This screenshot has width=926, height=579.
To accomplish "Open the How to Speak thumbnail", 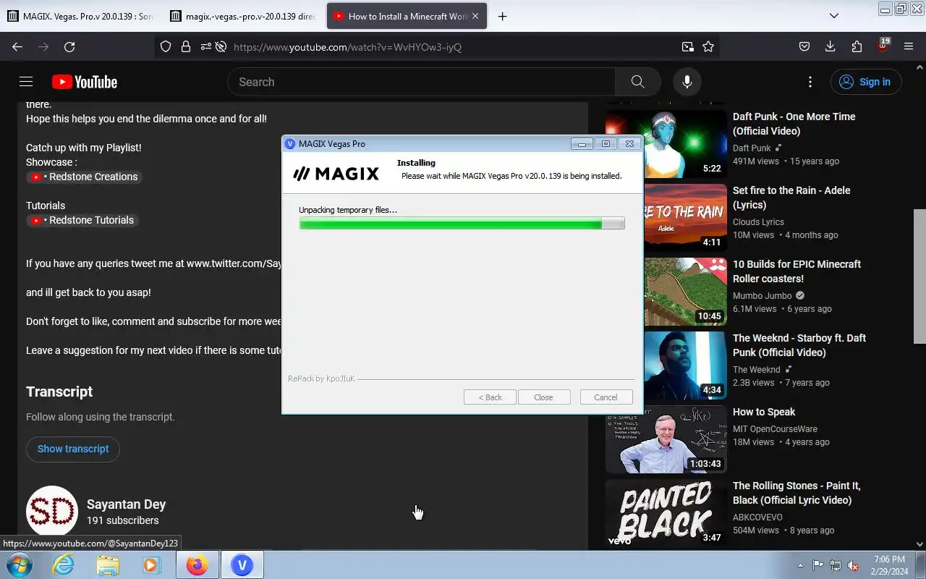I will point(666,439).
